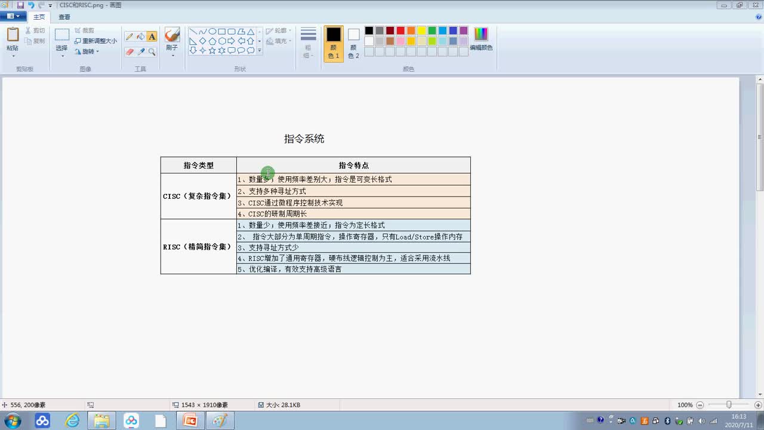Click the Paste clipboard icon
Screen dimensions: 764x430
[x=13, y=35]
